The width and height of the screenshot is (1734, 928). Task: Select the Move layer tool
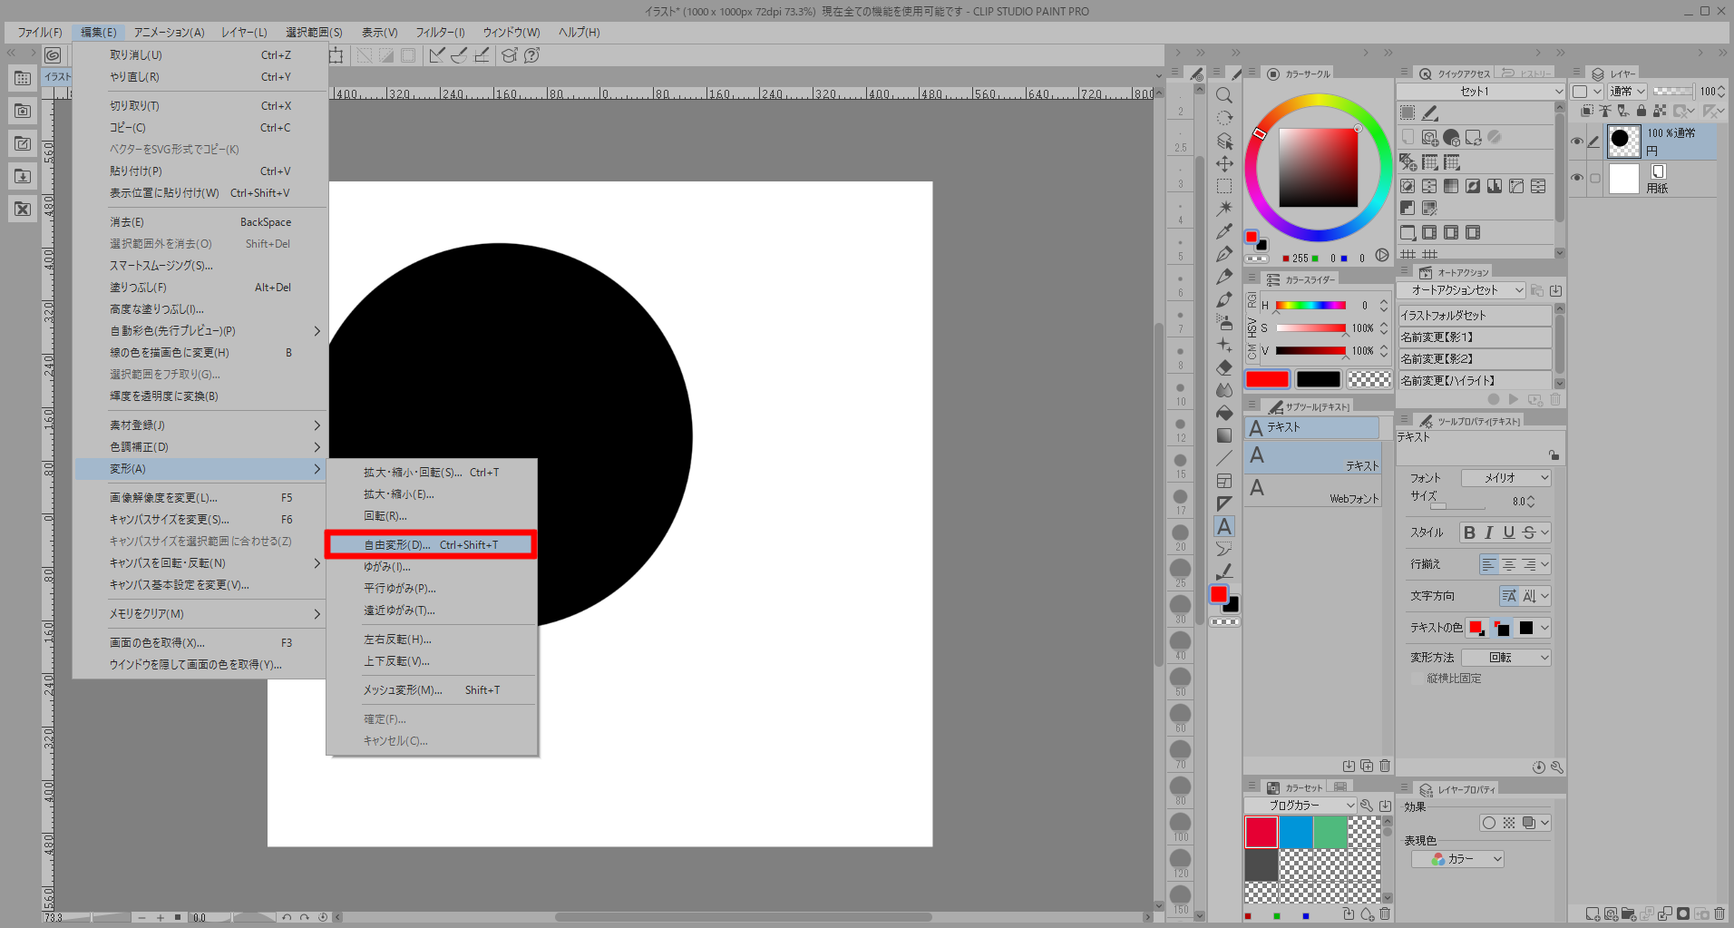1224,163
